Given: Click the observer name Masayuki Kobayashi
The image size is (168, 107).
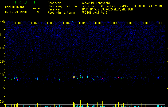Looking at the screenshot, I should 96,3.
